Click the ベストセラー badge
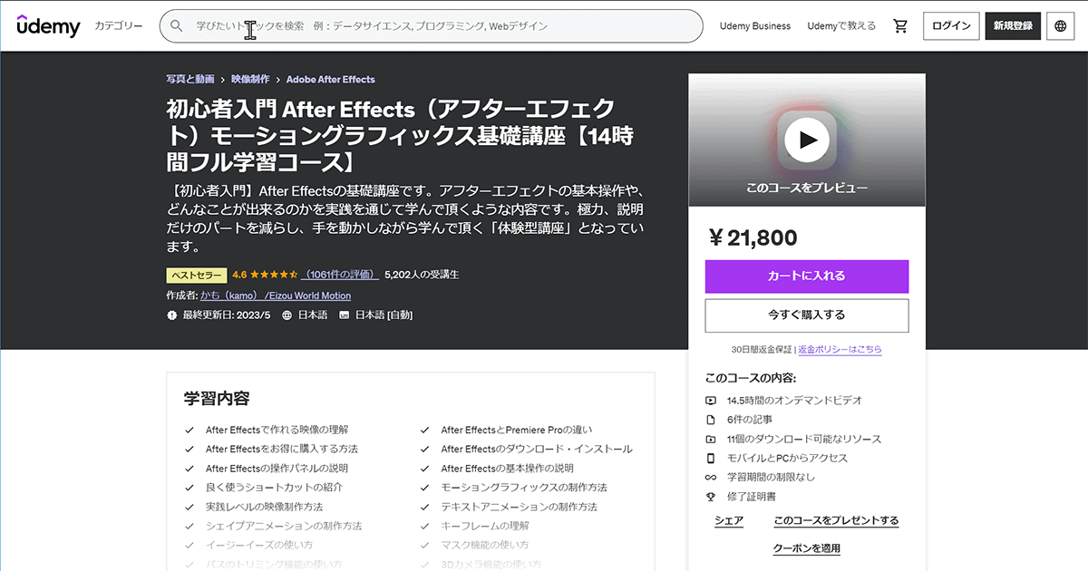1088x571 pixels. click(x=196, y=275)
